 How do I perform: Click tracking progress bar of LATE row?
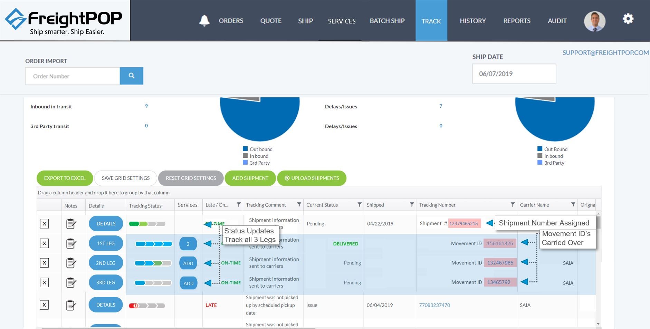tap(147, 306)
